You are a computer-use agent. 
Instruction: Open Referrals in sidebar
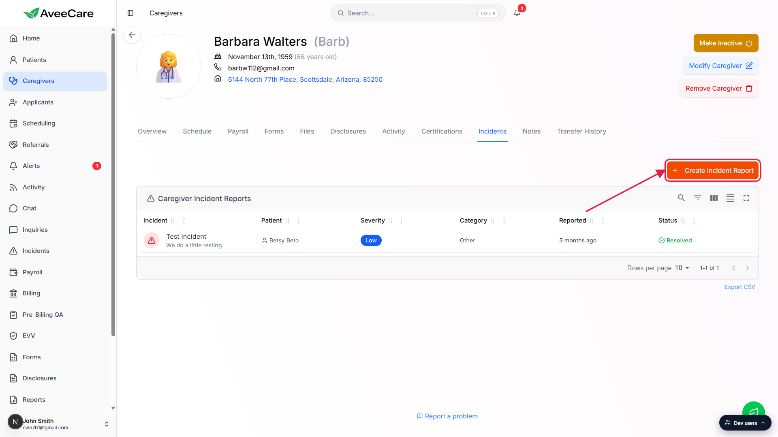[x=55, y=145]
